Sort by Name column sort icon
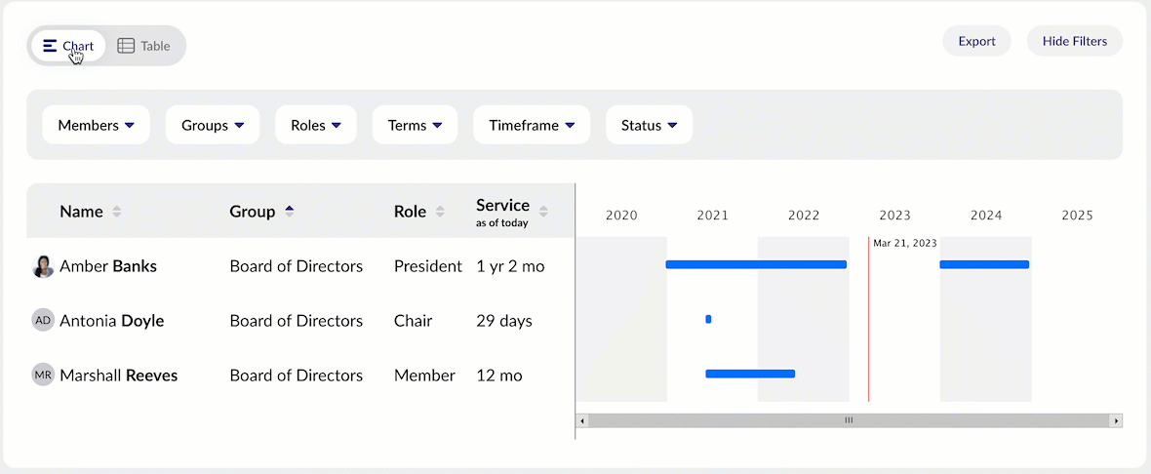 (x=117, y=212)
